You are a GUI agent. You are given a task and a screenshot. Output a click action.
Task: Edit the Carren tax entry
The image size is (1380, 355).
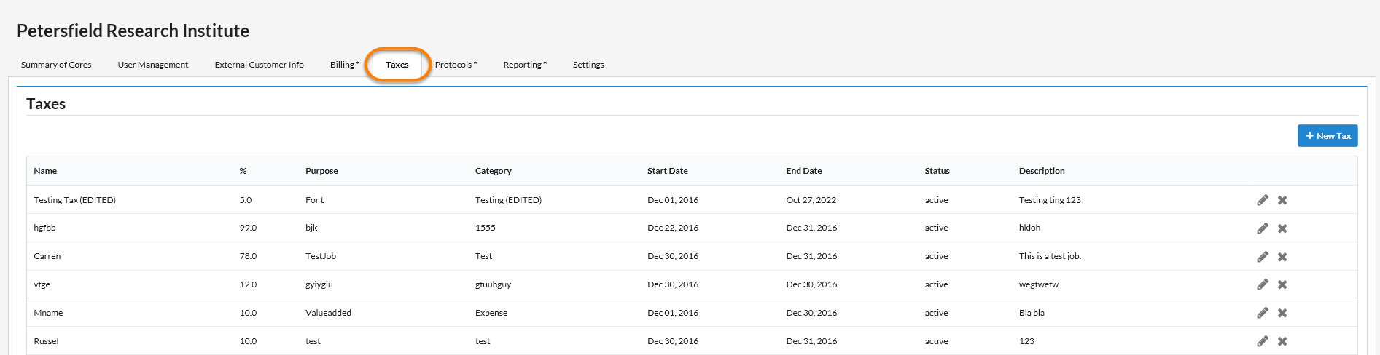coord(1263,257)
